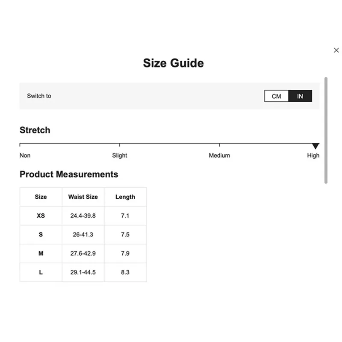
Task: Click the Waist Size column header
Action: [x=83, y=197]
